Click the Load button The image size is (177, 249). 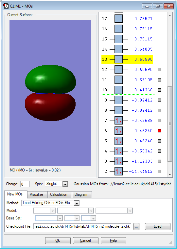[158, 226]
